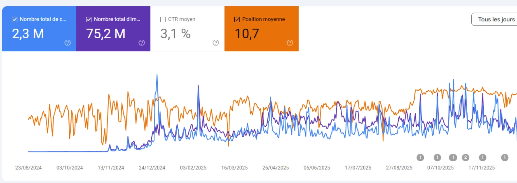This screenshot has width=517, height=183.
Task: Click help icon on total clicks card
Action: [67, 43]
